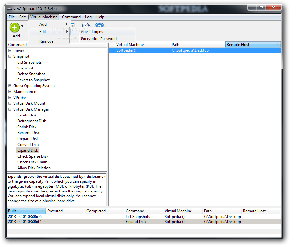
Task: Select Convert Disk command
Action: tap(28, 145)
